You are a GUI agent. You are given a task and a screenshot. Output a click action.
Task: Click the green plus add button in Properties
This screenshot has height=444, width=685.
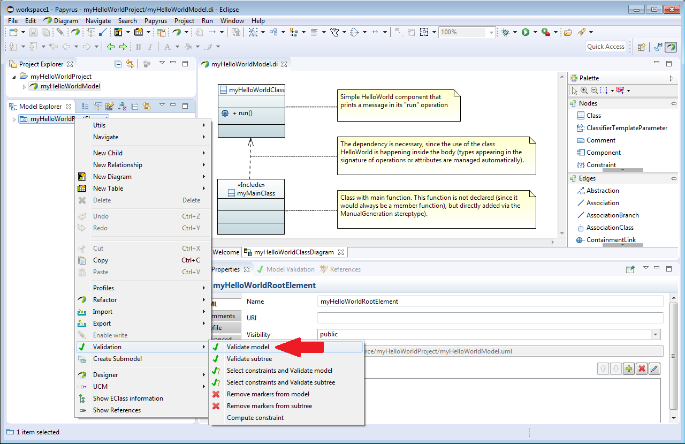(629, 368)
